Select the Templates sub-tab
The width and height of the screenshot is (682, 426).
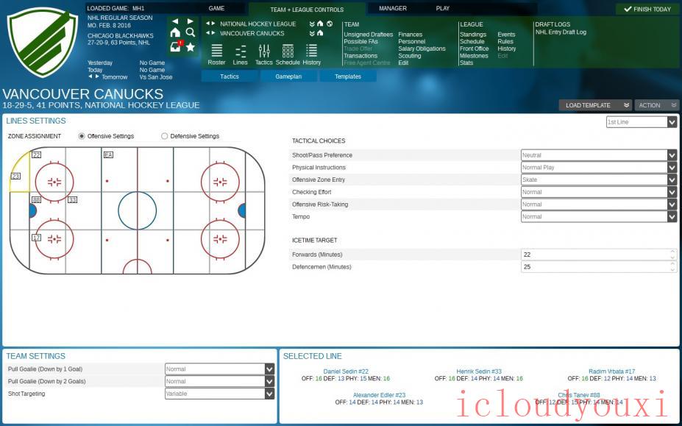pyautogui.click(x=347, y=76)
